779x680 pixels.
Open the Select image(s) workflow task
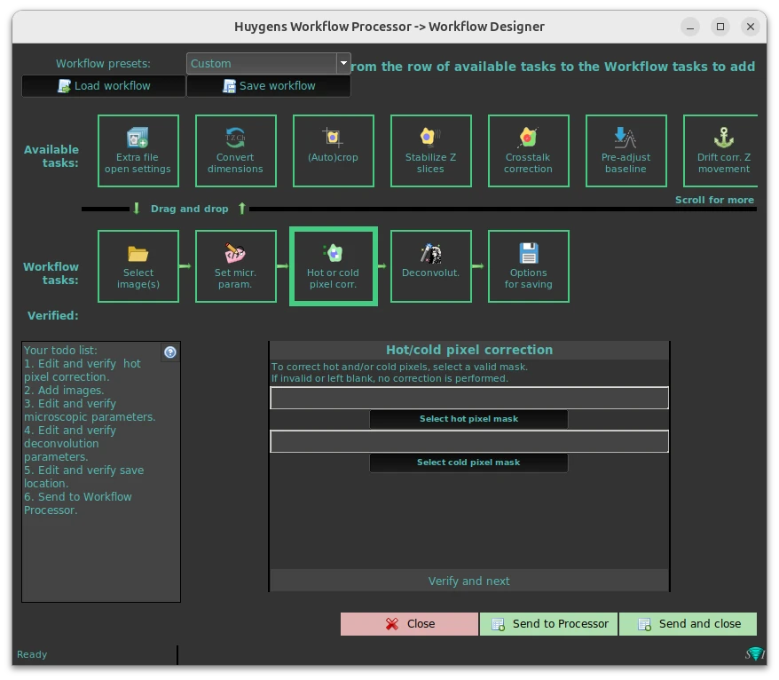(x=138, y=266)
